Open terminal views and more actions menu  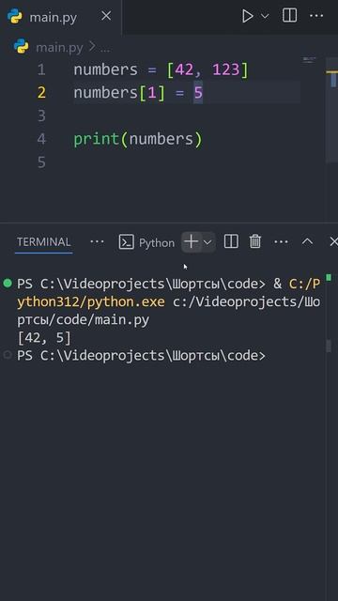[282, 242]
